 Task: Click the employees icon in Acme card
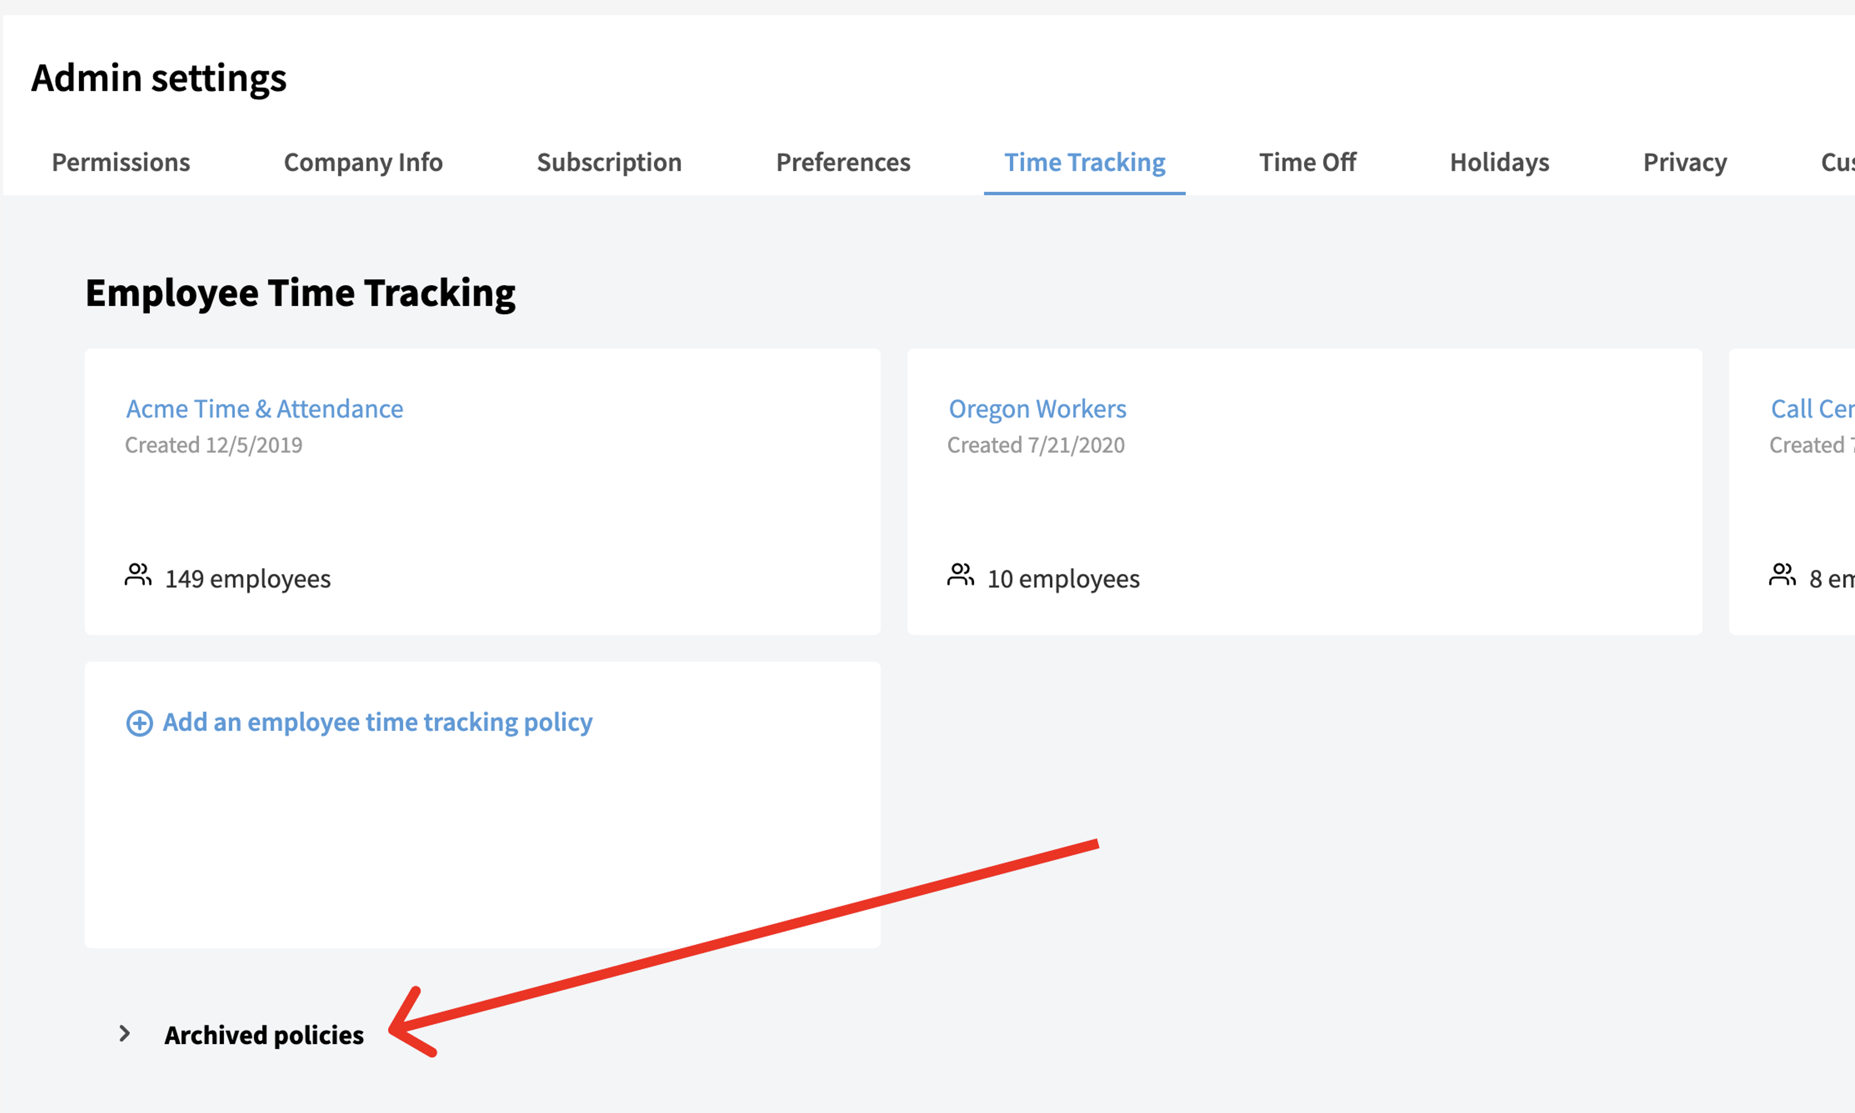coord(138,575)
